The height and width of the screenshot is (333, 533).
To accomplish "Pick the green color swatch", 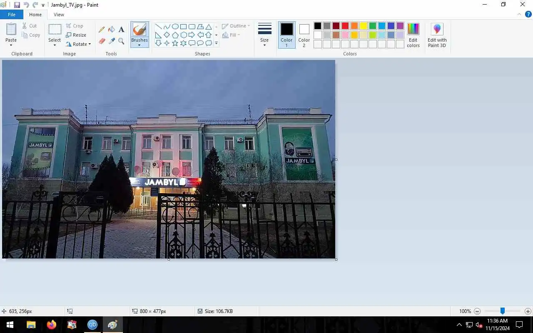I will coord(373,26).
